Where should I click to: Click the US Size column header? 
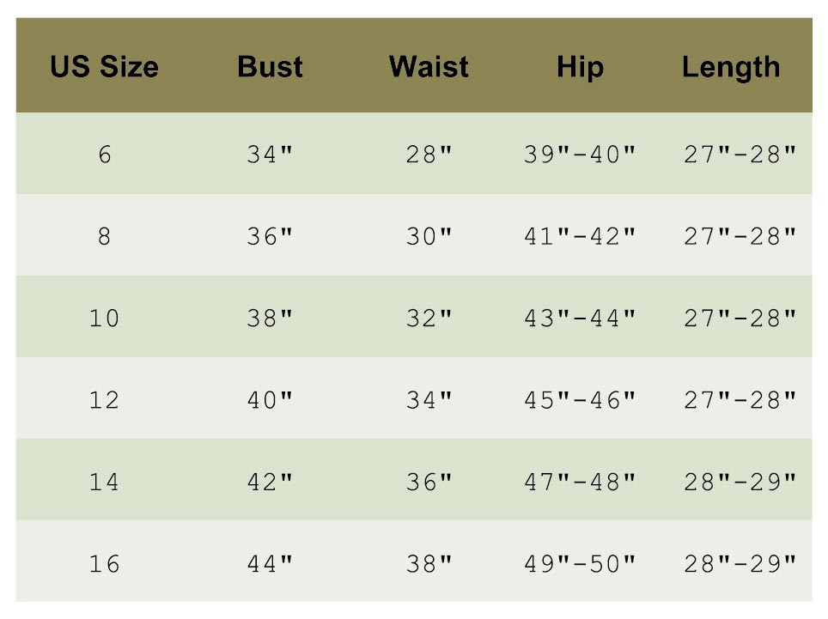tap(104, 67)
